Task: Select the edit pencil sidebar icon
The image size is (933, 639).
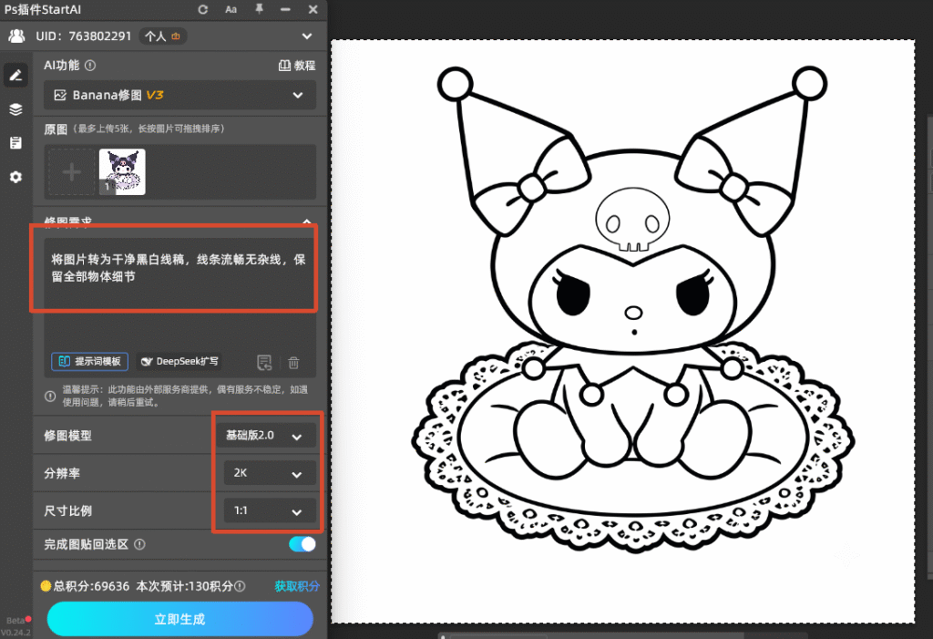Action: pyautogui.click(x=15, y=75)
